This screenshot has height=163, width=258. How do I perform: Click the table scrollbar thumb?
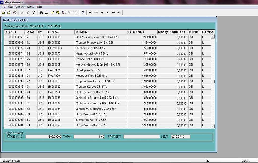point(213,82)
